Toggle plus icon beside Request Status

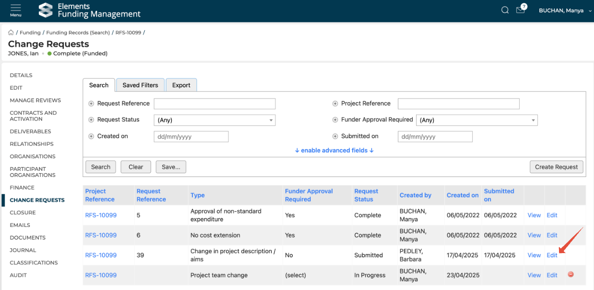coord(92,120)
